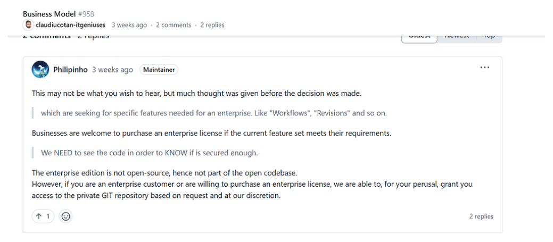Click claudiucotan-itgeniuses small avatar in header

coord(28,25)
